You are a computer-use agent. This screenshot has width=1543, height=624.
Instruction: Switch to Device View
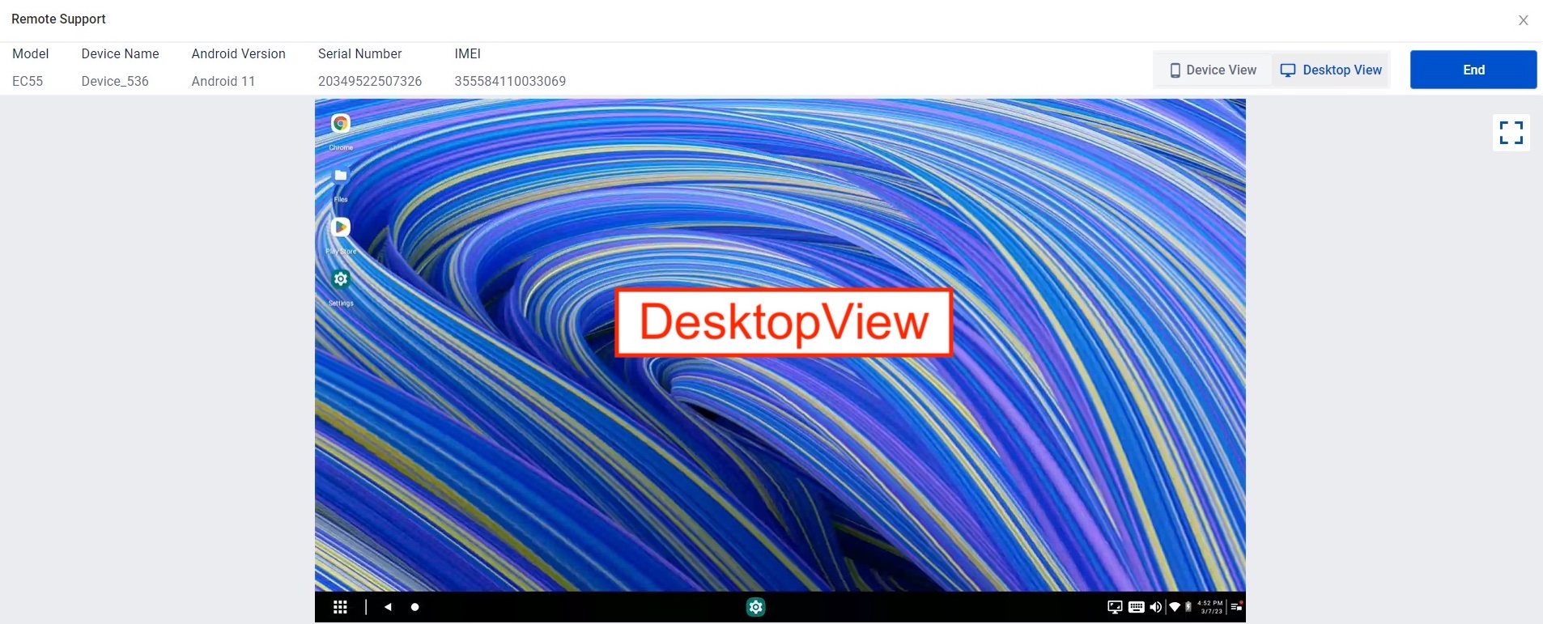(1213, 70)
